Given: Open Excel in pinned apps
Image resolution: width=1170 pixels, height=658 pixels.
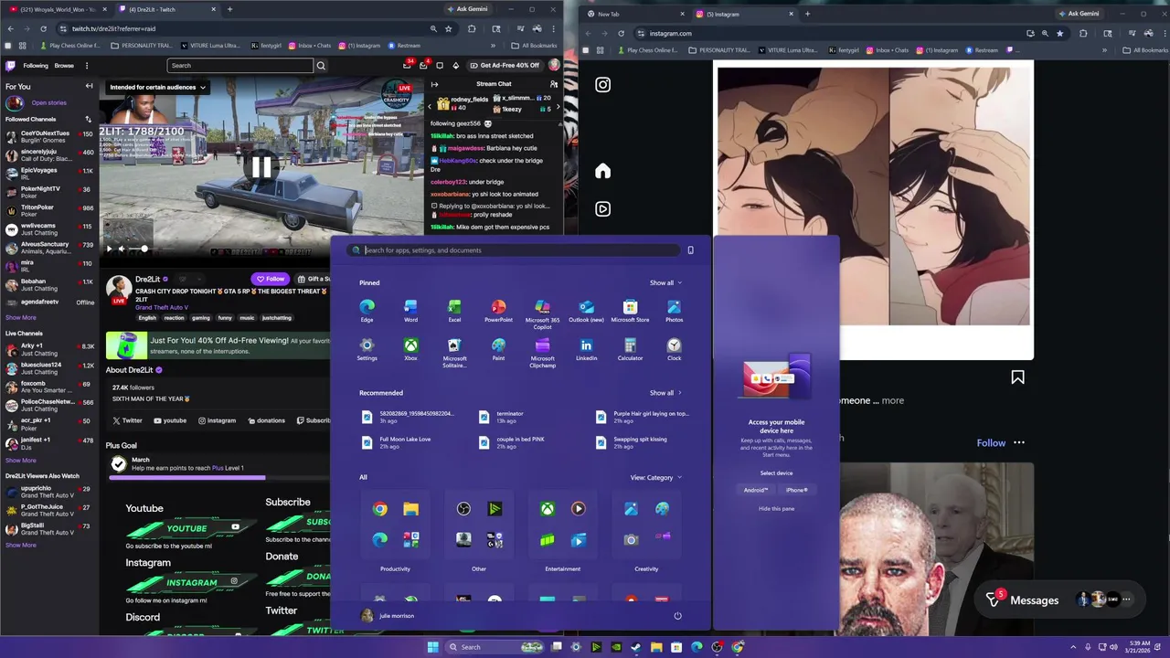Looking at the screenshot, I should 454,311.
